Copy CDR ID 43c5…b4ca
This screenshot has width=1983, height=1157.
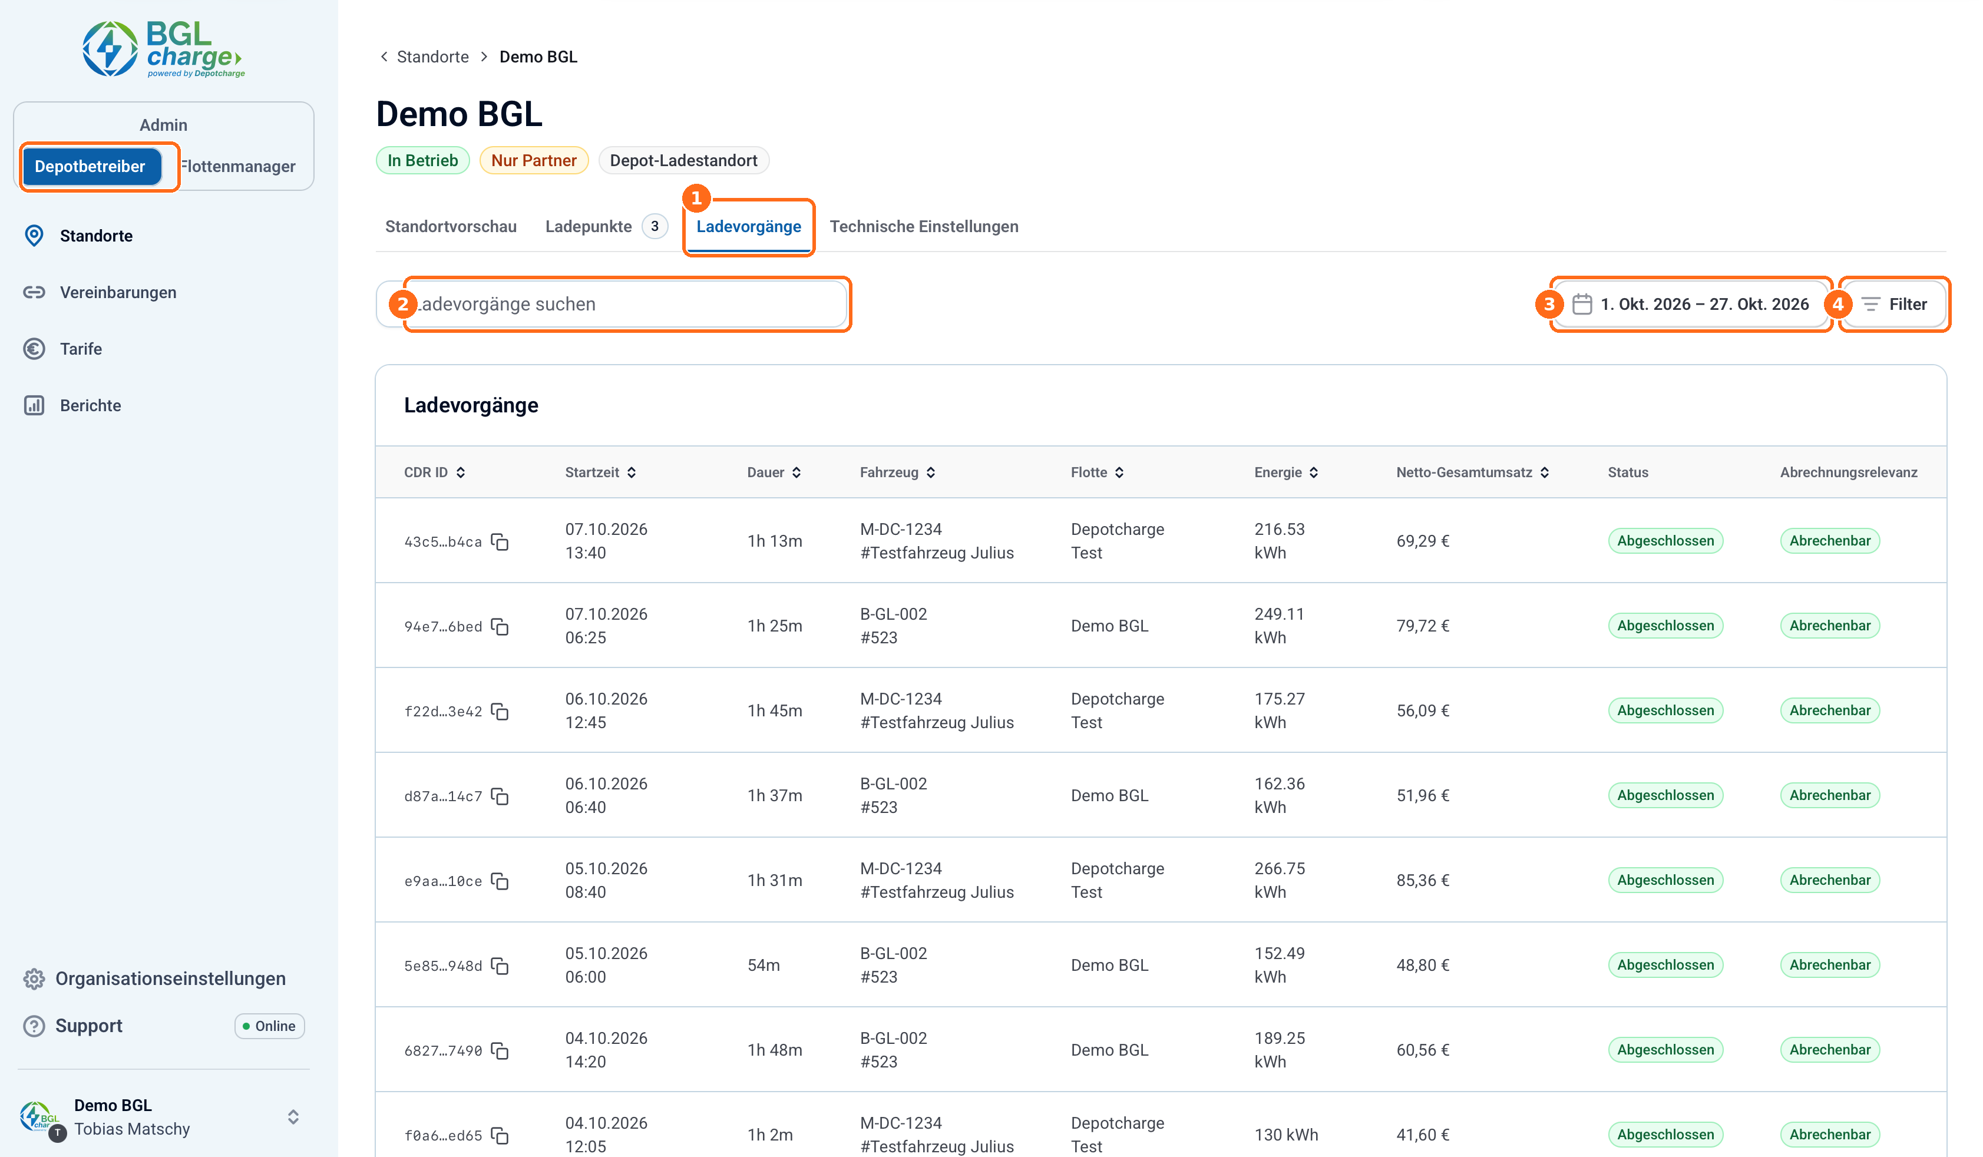click(500, 541)
